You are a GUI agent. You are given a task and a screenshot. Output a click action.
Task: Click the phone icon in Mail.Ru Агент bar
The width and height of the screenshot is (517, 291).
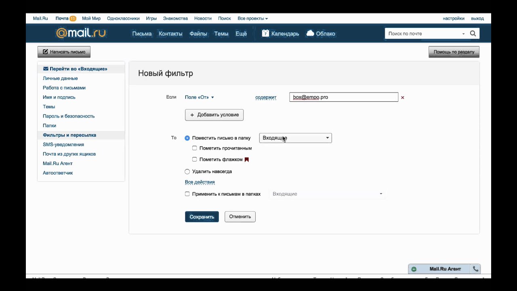click(475, 269)
